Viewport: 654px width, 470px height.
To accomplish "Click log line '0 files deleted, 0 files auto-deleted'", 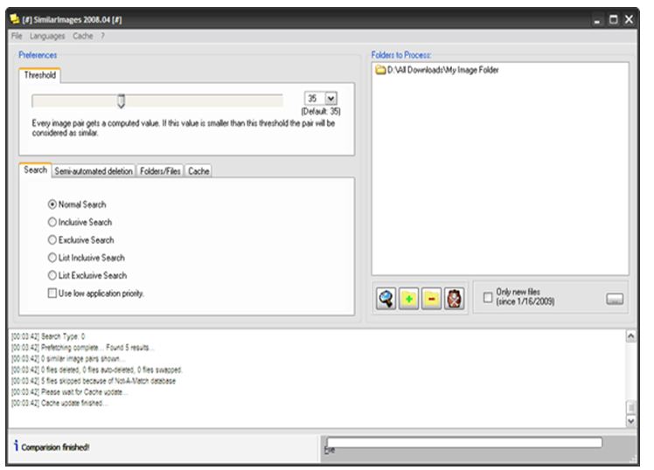I will point(97,370).
